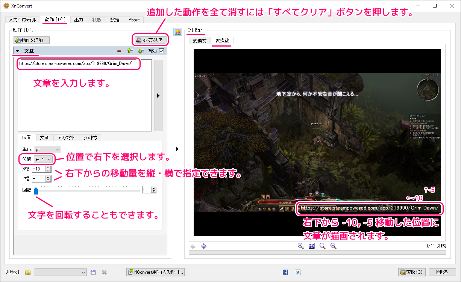Remove the 文章 action with minus icon

point(119,51)
